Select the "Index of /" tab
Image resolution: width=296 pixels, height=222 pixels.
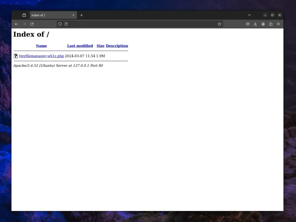(x=49, y=15)
